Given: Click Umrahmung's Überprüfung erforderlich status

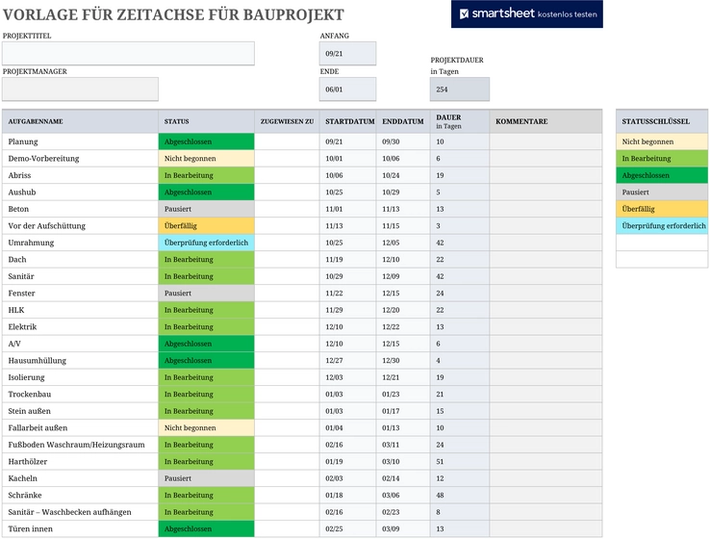Looking at the screenshot, I should 207,243.
